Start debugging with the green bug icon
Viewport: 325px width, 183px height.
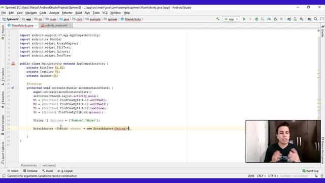(256, 19)
